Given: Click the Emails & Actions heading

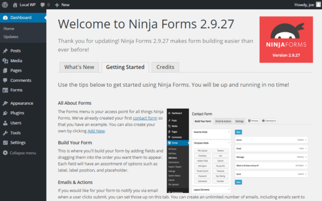Looking at the screenshot, I should 75,182.
